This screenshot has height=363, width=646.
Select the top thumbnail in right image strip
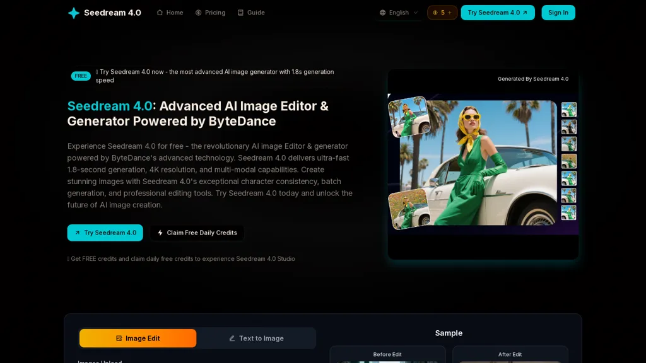tap(568, 110)
